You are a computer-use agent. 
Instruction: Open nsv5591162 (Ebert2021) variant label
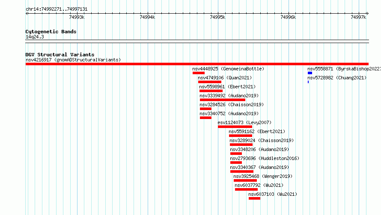[x=257, y=131]
